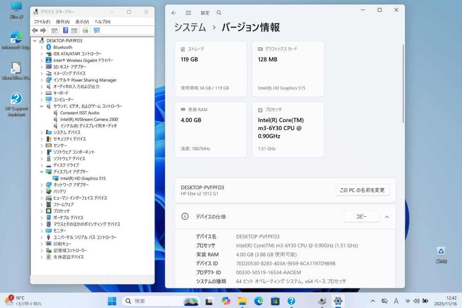Click the taskbar 検索 search box
This screenshot has height=308, width=462.
coord(161,301)
